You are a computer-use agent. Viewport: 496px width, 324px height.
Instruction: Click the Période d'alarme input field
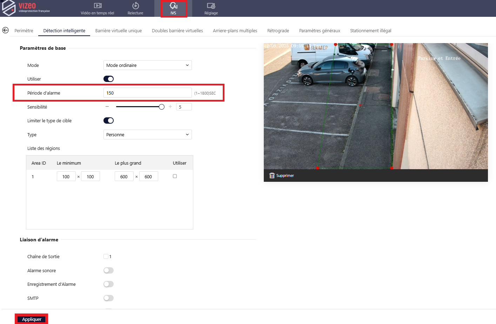[147, 93]
